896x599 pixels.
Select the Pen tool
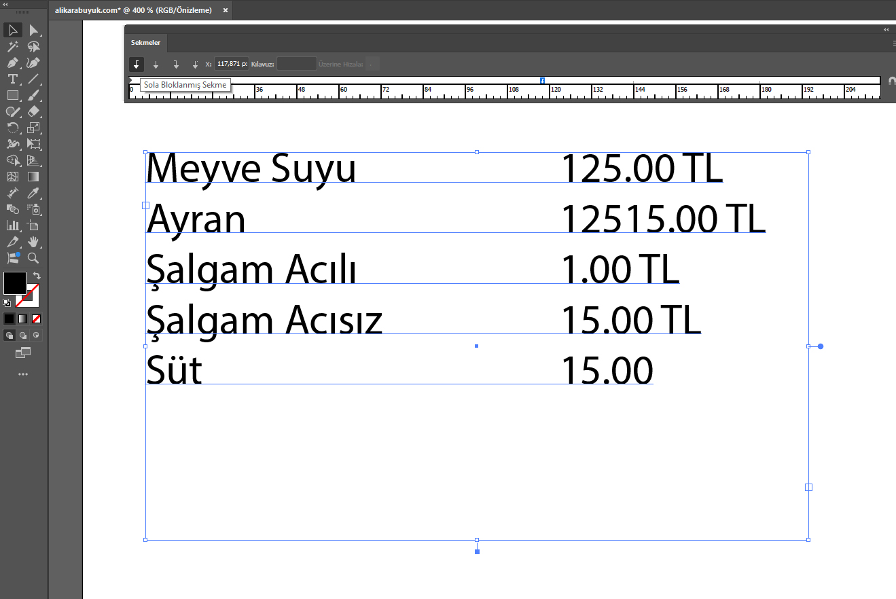(13, 62)
